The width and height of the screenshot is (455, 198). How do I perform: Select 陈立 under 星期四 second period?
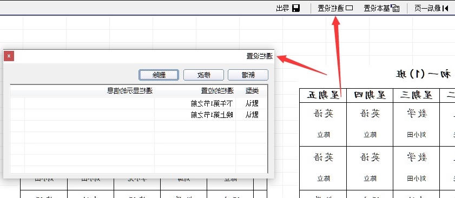[x=370, y=179]
